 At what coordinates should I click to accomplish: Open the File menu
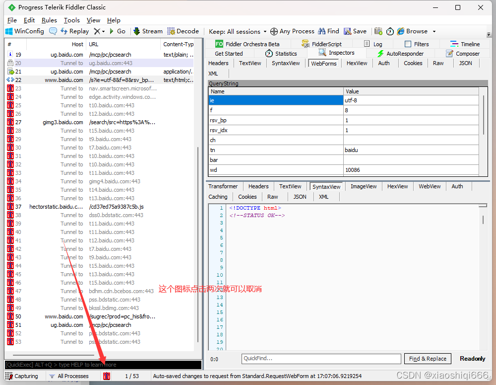pyautogui.click(x=12, y=20)
